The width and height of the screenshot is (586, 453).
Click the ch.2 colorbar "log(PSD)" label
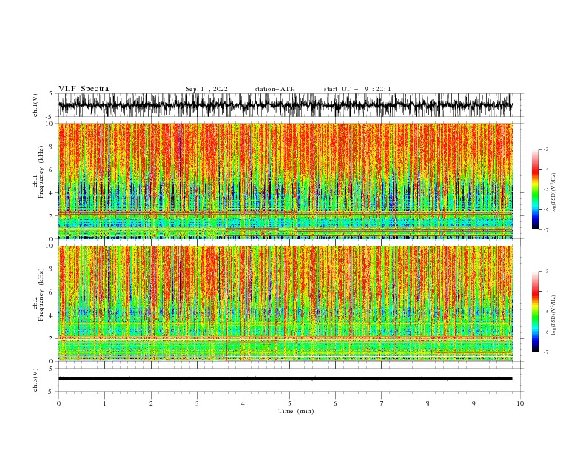click(x=553, y=315)
